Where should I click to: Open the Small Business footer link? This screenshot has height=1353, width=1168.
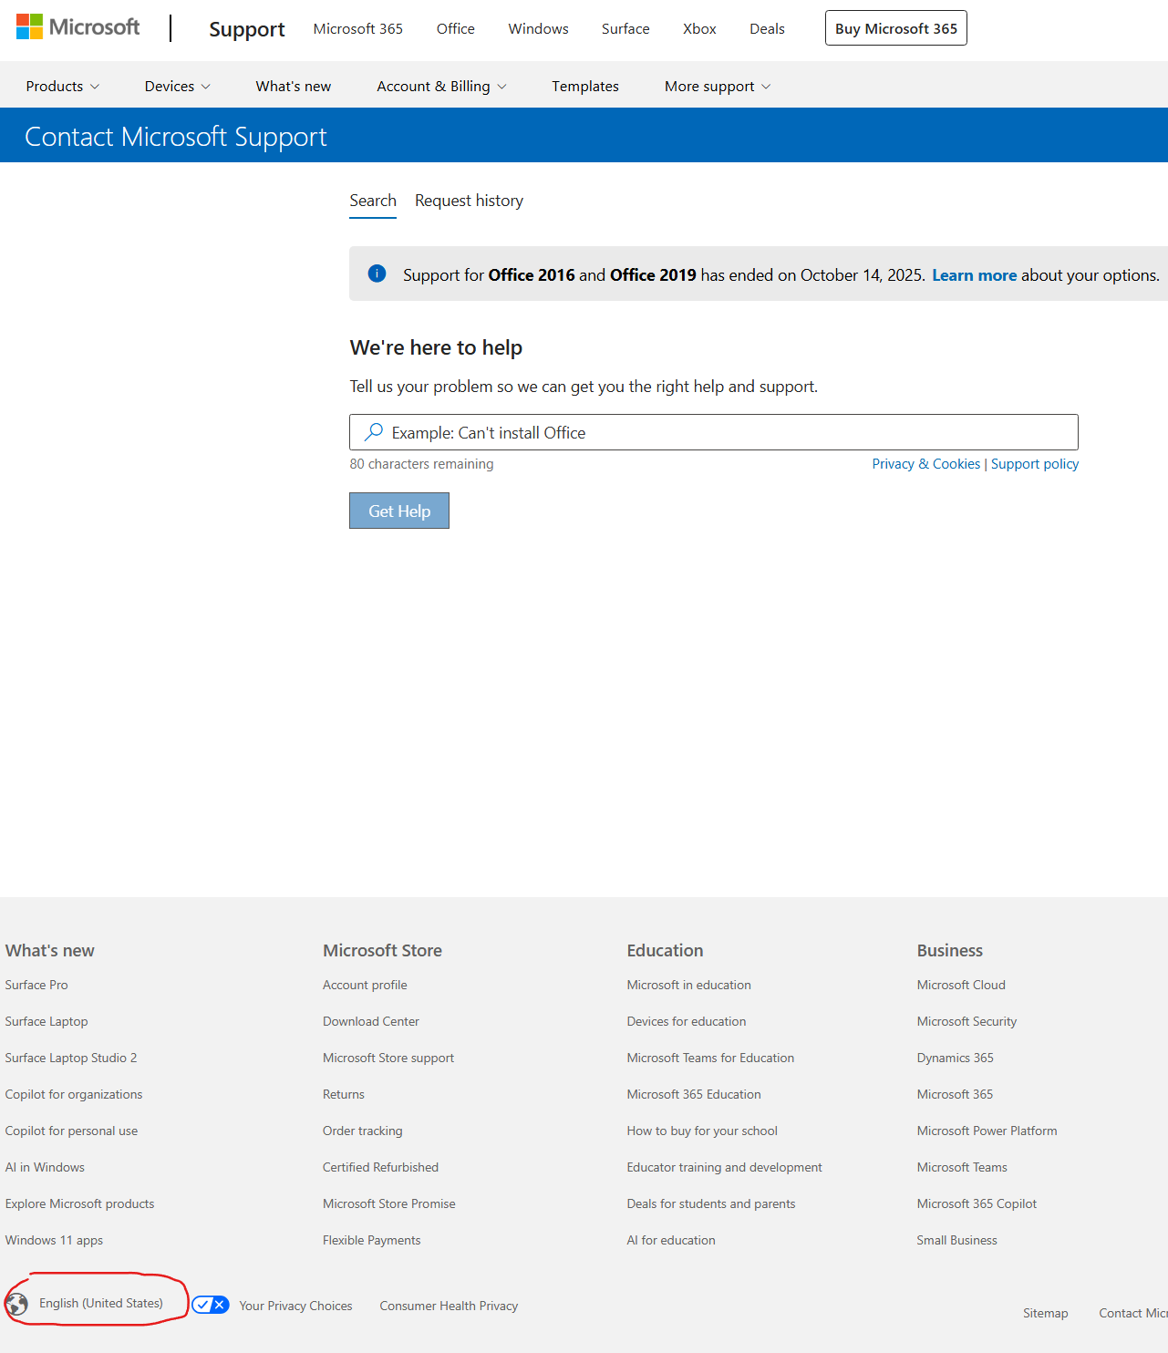click(x=957, y=1240)
